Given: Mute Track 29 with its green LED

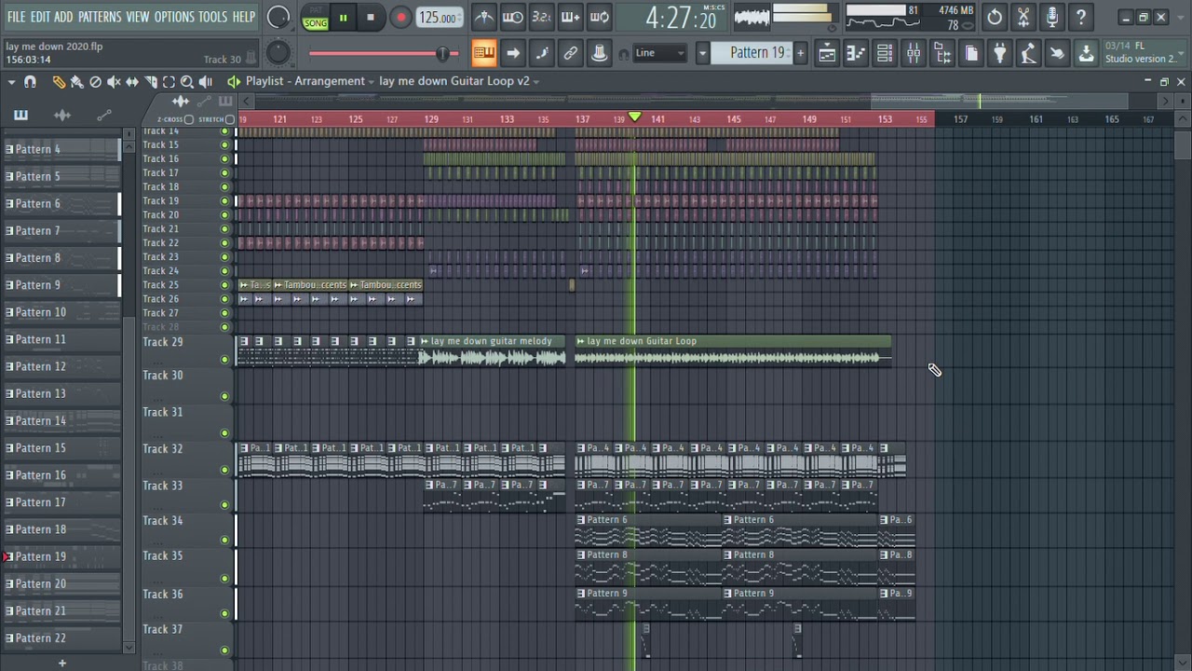Looking at the screenshot, I should [224, 360].
